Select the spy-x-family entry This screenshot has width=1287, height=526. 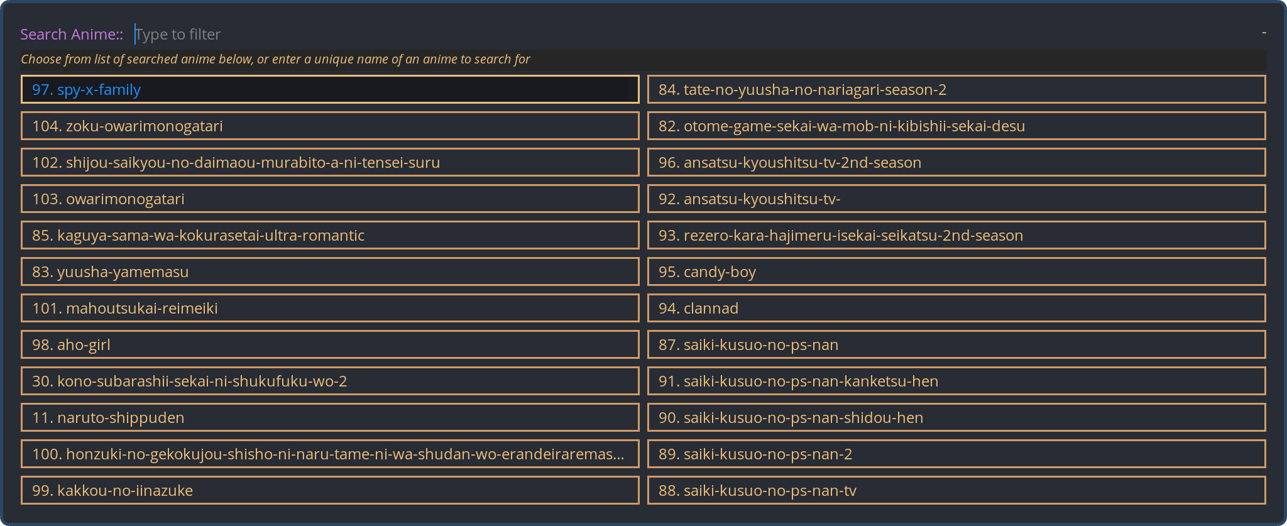(329, 89)
